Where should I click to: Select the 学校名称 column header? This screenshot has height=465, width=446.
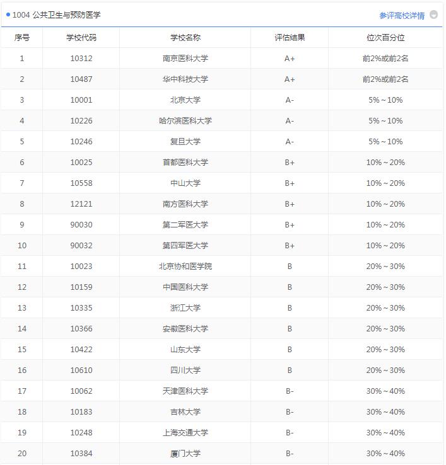click(185, 38)
